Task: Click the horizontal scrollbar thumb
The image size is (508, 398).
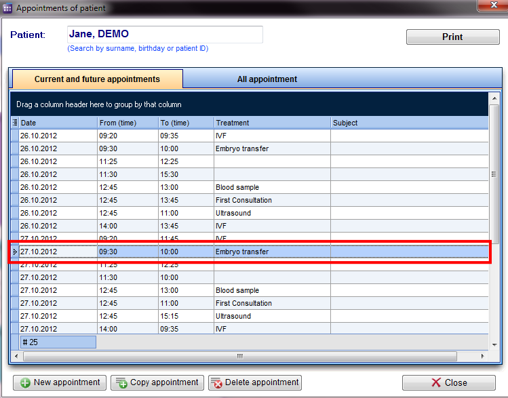Action: pyautogui.click(x=240, y=356)
